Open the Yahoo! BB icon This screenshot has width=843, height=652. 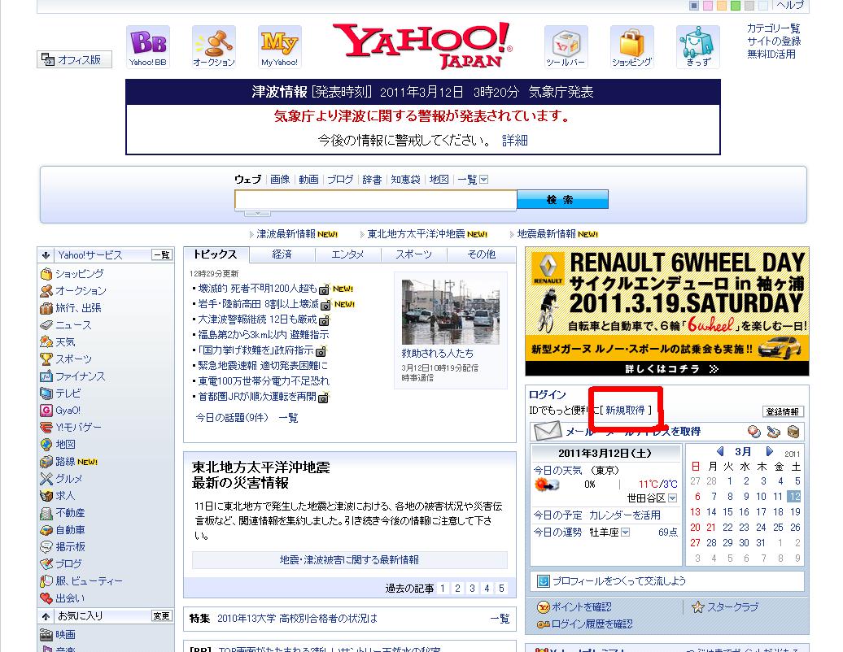pos(148,46)
